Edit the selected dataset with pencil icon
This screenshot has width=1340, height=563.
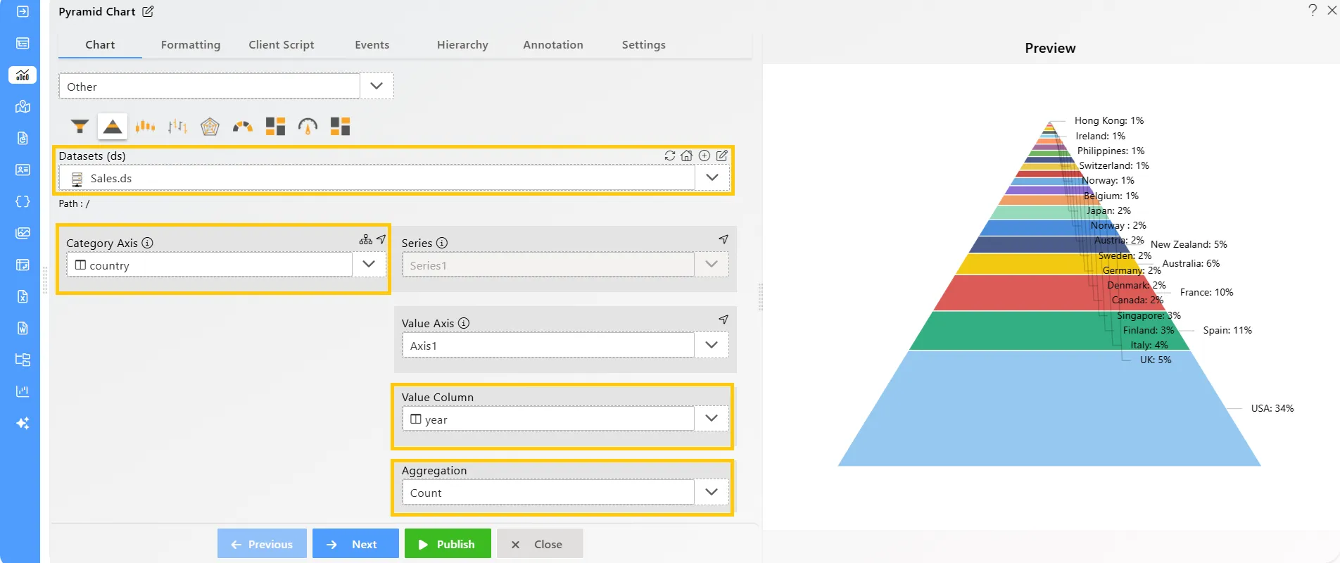(x=722, y=156)
